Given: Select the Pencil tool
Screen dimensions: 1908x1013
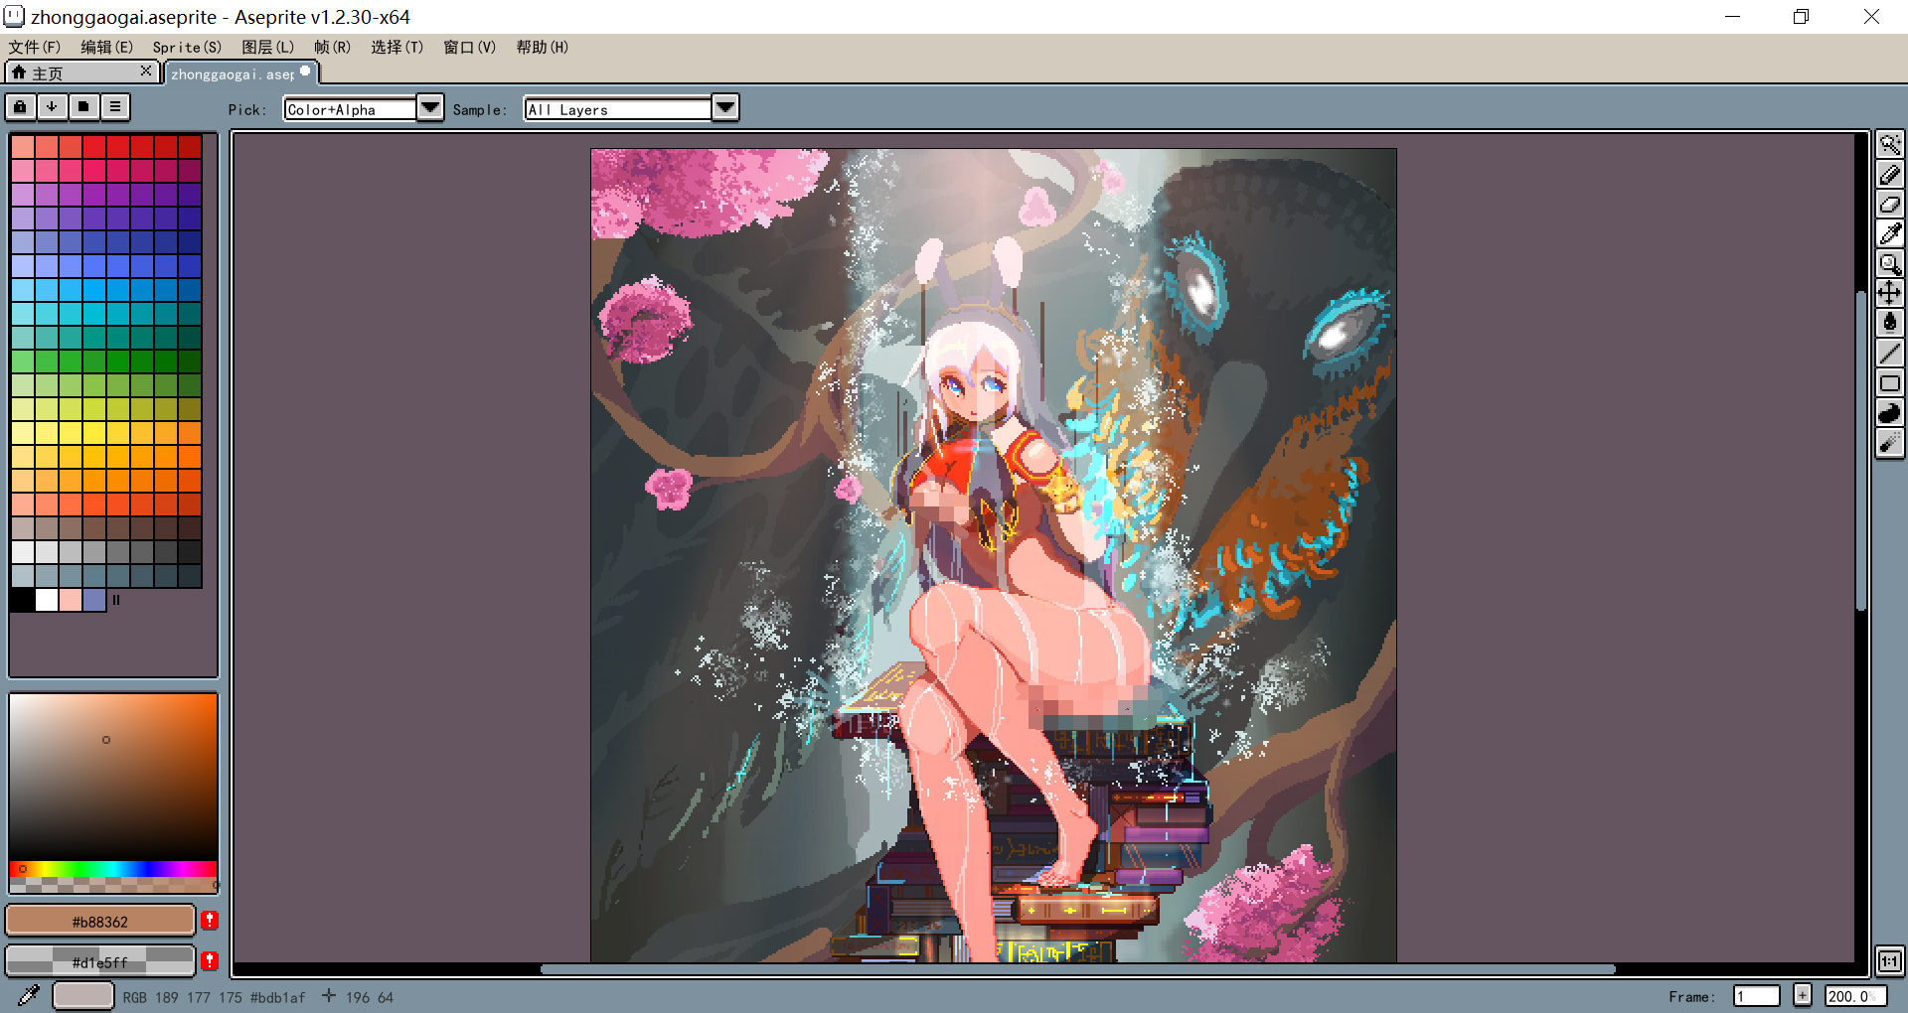Looking at the screenshot, I should coord(1889,175).
